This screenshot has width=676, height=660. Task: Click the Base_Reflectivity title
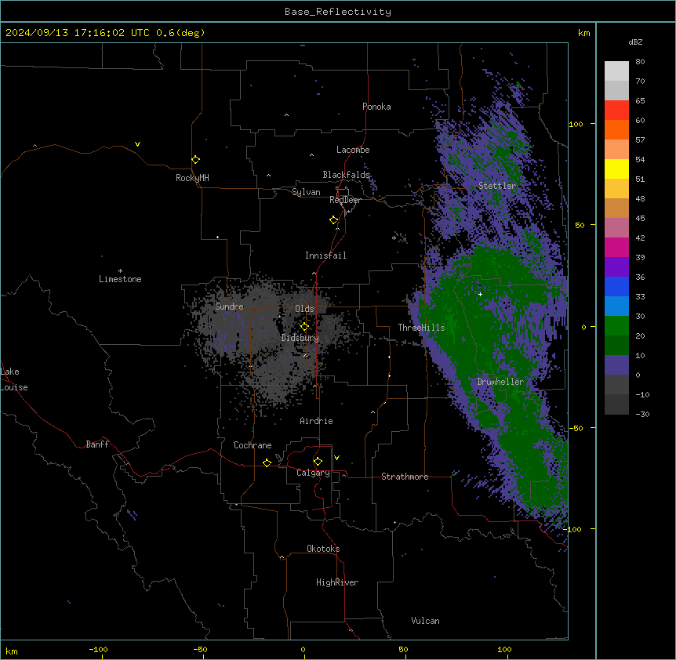click(338, 12)
